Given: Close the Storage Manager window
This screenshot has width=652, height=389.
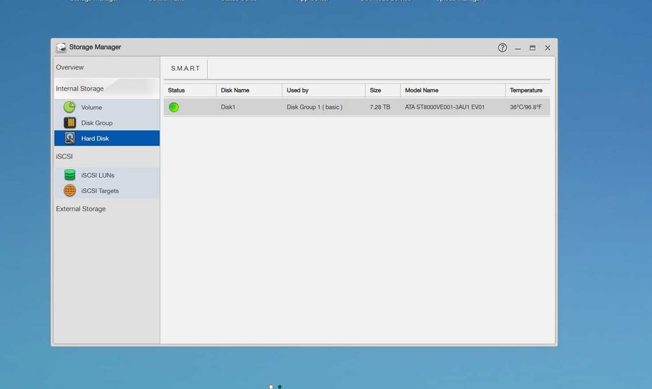Looking at the screenshot, I should (548, 48).
